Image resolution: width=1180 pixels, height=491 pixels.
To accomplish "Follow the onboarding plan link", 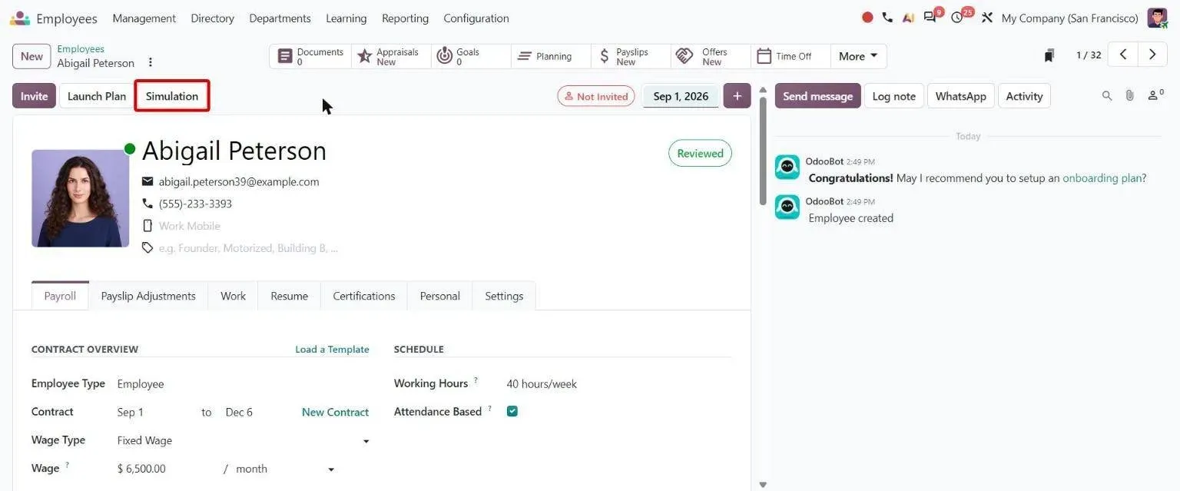I will tap(1102, 177).
